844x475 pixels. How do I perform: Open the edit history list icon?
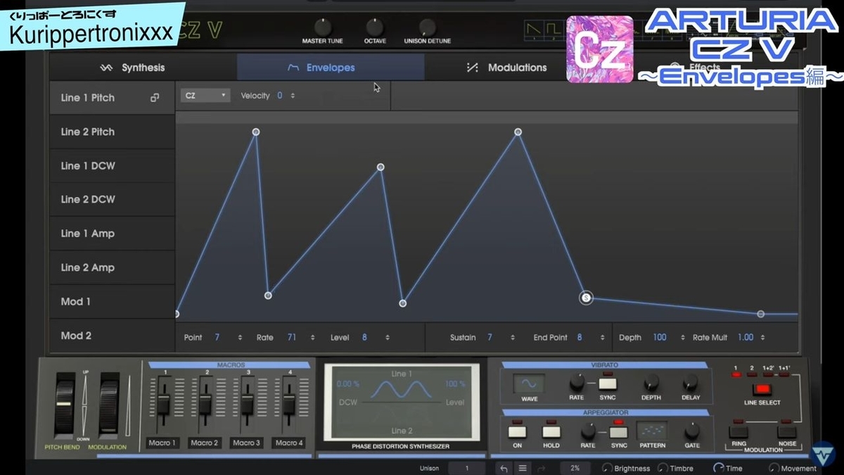point(522,468)
